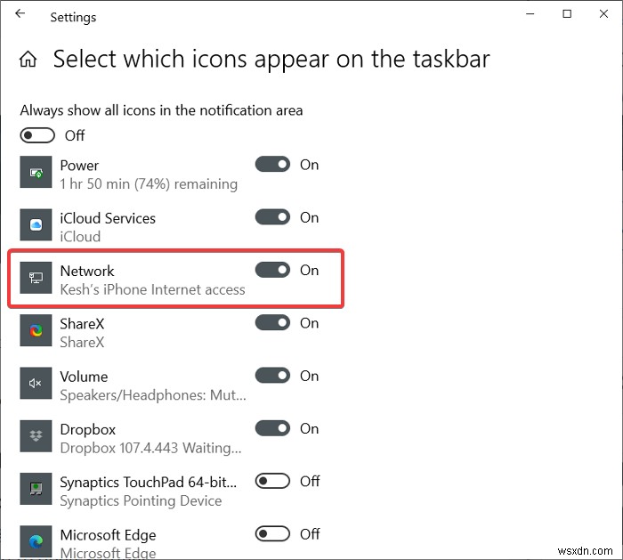Click the ShareX icon tile
Image resolution: width=623 pixels, height=560 pixels.
(36, 330)
